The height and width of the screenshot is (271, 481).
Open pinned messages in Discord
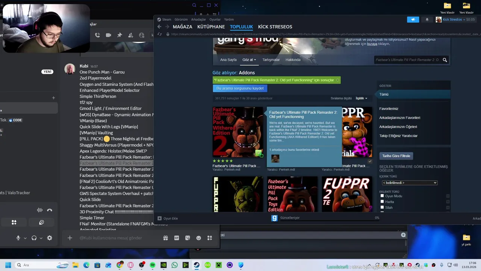[119, 35]
